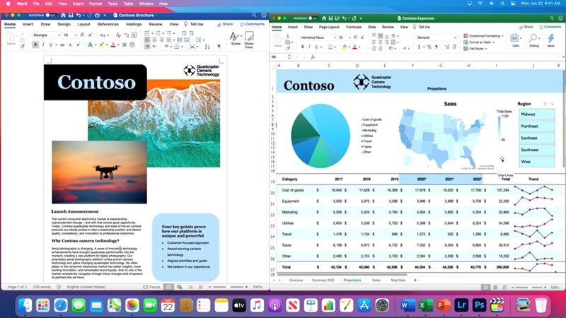The width and height of the screenshot is (566, 318).
Task: Open Page Layout tab in Excel
Action: point(329,27)
